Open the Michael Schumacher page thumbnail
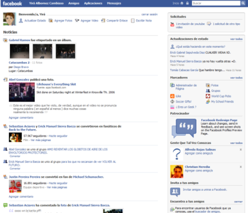Viewport: 248px width, 213px height. pyautogui.click(x=15, y=186)
